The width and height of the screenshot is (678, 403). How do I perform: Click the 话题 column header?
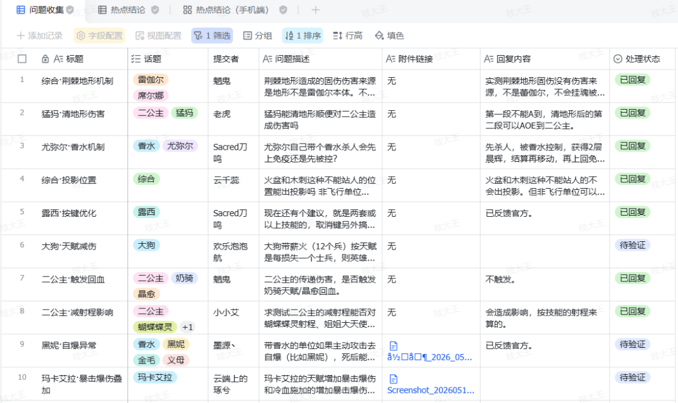(x=168, y=59)
